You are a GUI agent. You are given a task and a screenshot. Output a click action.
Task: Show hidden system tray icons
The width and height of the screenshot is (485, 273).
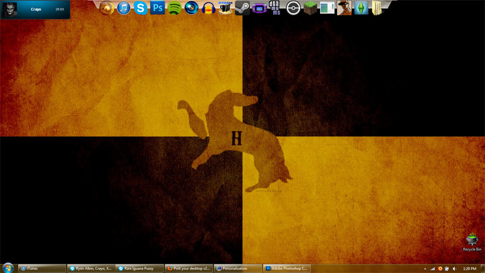pyautogui.click(x=424, y=268)
